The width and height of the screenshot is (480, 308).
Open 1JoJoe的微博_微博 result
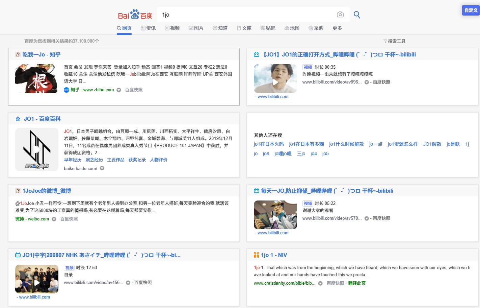point(47,191)
